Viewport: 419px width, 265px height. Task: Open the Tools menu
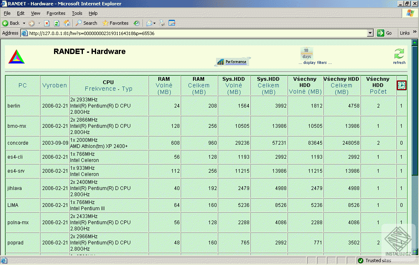[x=77, y=13]
